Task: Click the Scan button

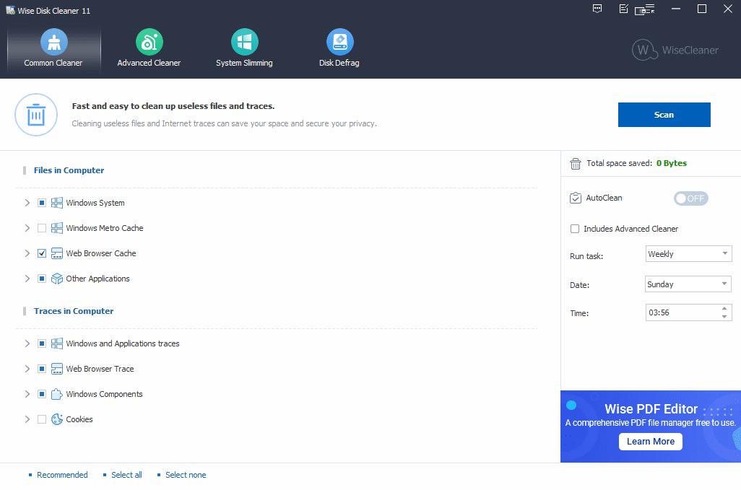Action: point(664,115)
